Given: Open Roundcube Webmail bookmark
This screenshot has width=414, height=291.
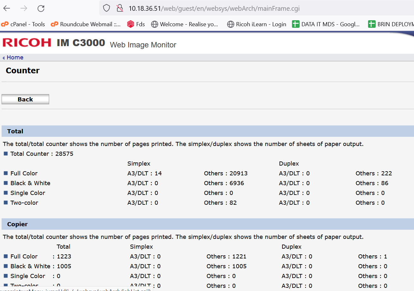Looking at the screenshot, I should (86, 24).
